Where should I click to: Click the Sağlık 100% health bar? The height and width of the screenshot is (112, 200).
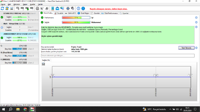pos(76,22)
